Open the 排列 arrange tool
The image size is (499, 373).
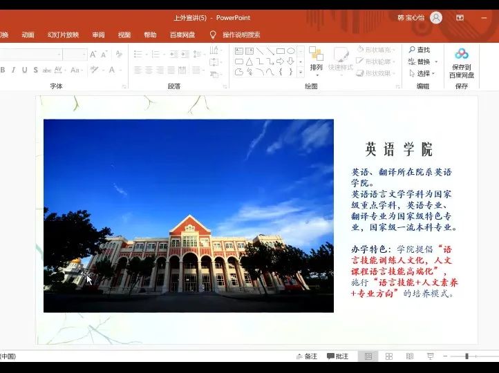click(x=316, y=59)
